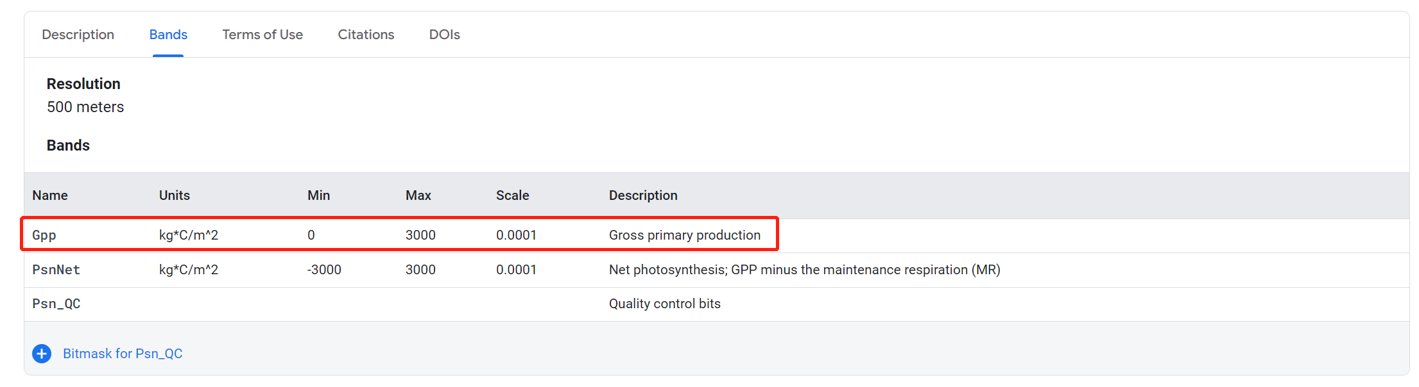Image resolution: width=1419 pixels, height=387 pixels.
Task: Expand the blue plus icon for bitmask
Action: tap(42, 354)
